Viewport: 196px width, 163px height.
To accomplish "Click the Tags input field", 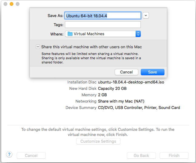I will tap(103, 25).
